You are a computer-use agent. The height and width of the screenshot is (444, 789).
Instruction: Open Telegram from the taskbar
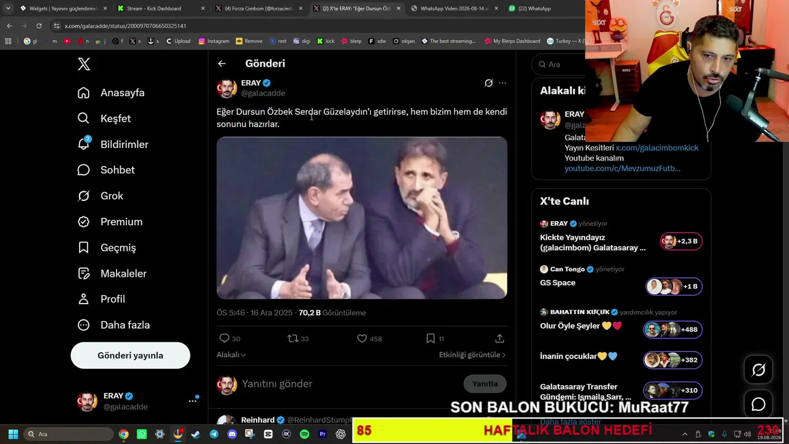coord(214,434)
